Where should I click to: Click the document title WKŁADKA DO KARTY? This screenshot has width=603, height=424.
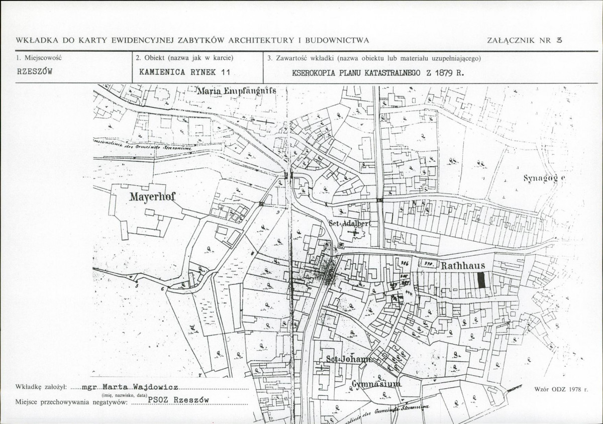coord(192,40)
